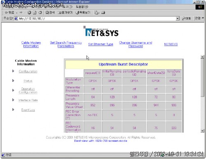Click the '72' shortData Preamble Length cell
Screen dimensions: 206x159
(x=156, y=97)
